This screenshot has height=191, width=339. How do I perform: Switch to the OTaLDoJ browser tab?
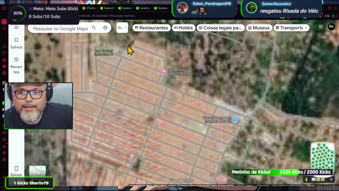point(90,8)
